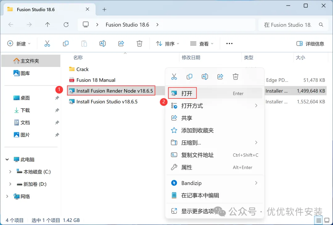The image size is (333, 225).
Task: Click the This PC monitor icon in address bar
Action: [86, 25]
